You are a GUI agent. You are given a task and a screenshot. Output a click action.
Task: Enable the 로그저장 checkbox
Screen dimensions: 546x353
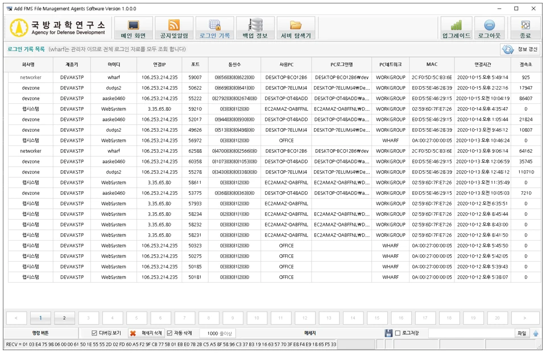[x=398, y=333]
